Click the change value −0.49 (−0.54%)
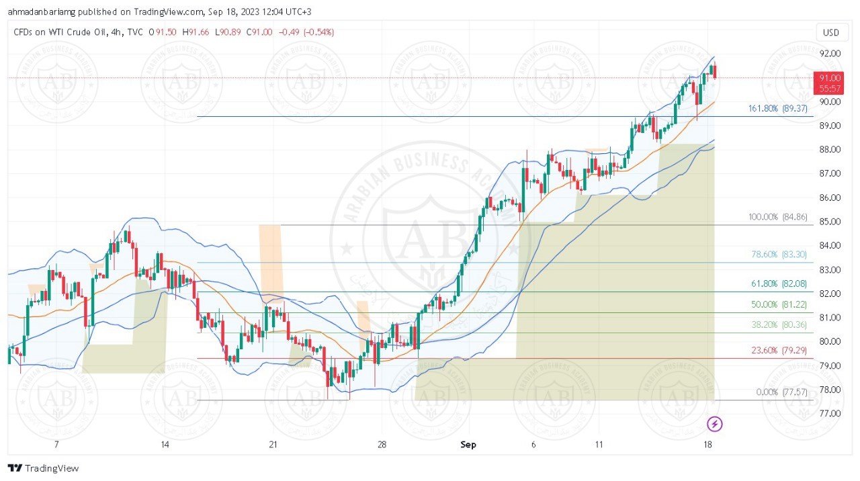This screenshot has height=481, width=860. tap(306, 32)
